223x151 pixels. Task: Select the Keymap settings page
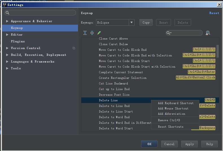pos(40,28)
